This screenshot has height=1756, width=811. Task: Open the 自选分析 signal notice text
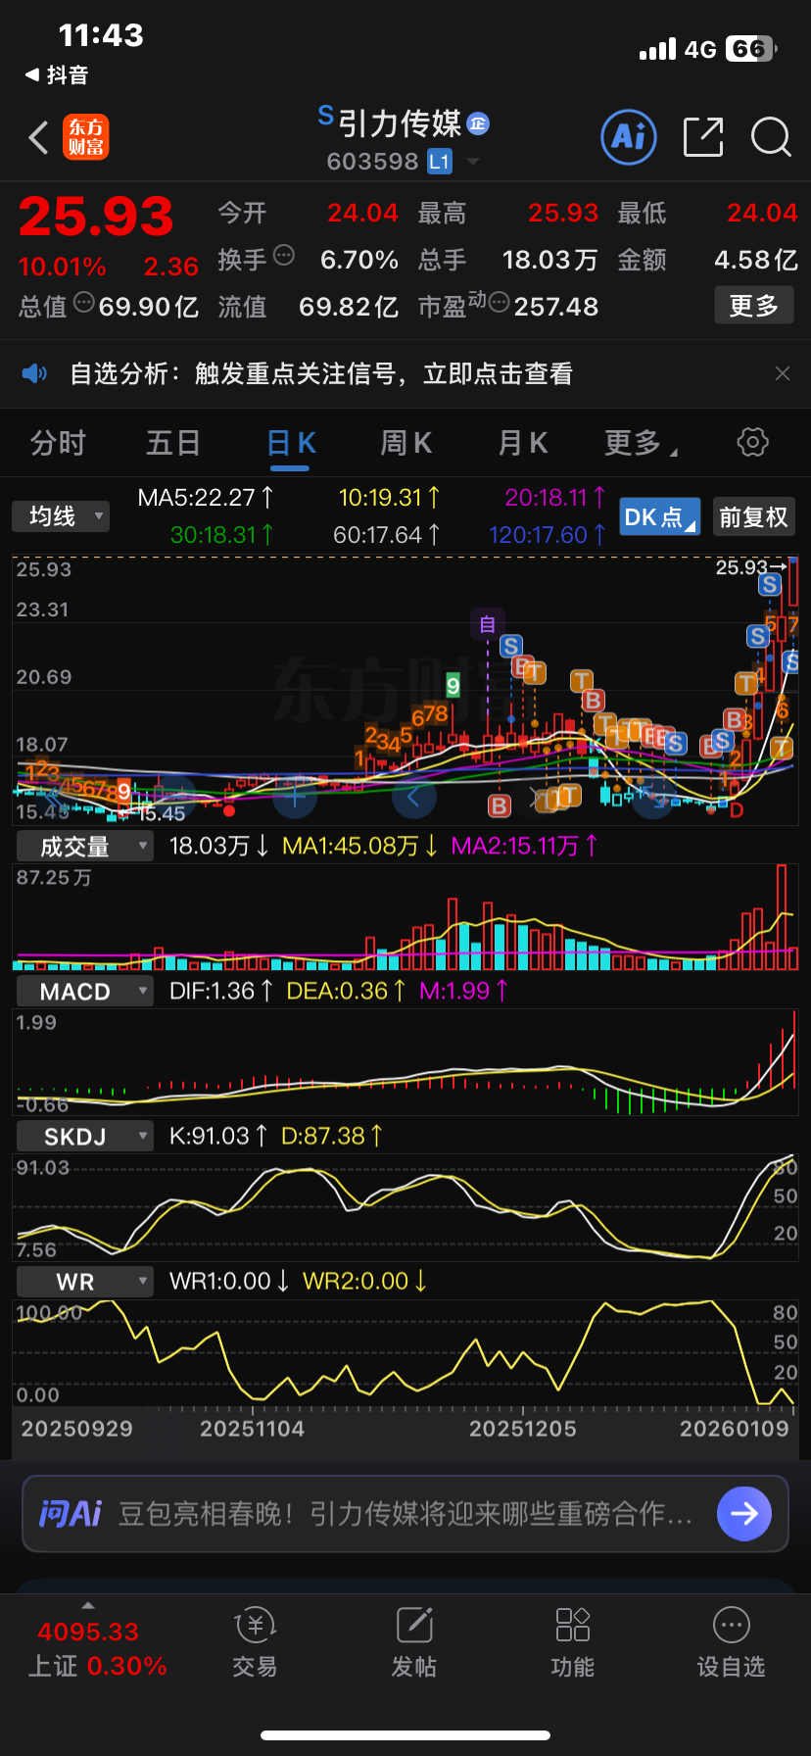(321, 373)
